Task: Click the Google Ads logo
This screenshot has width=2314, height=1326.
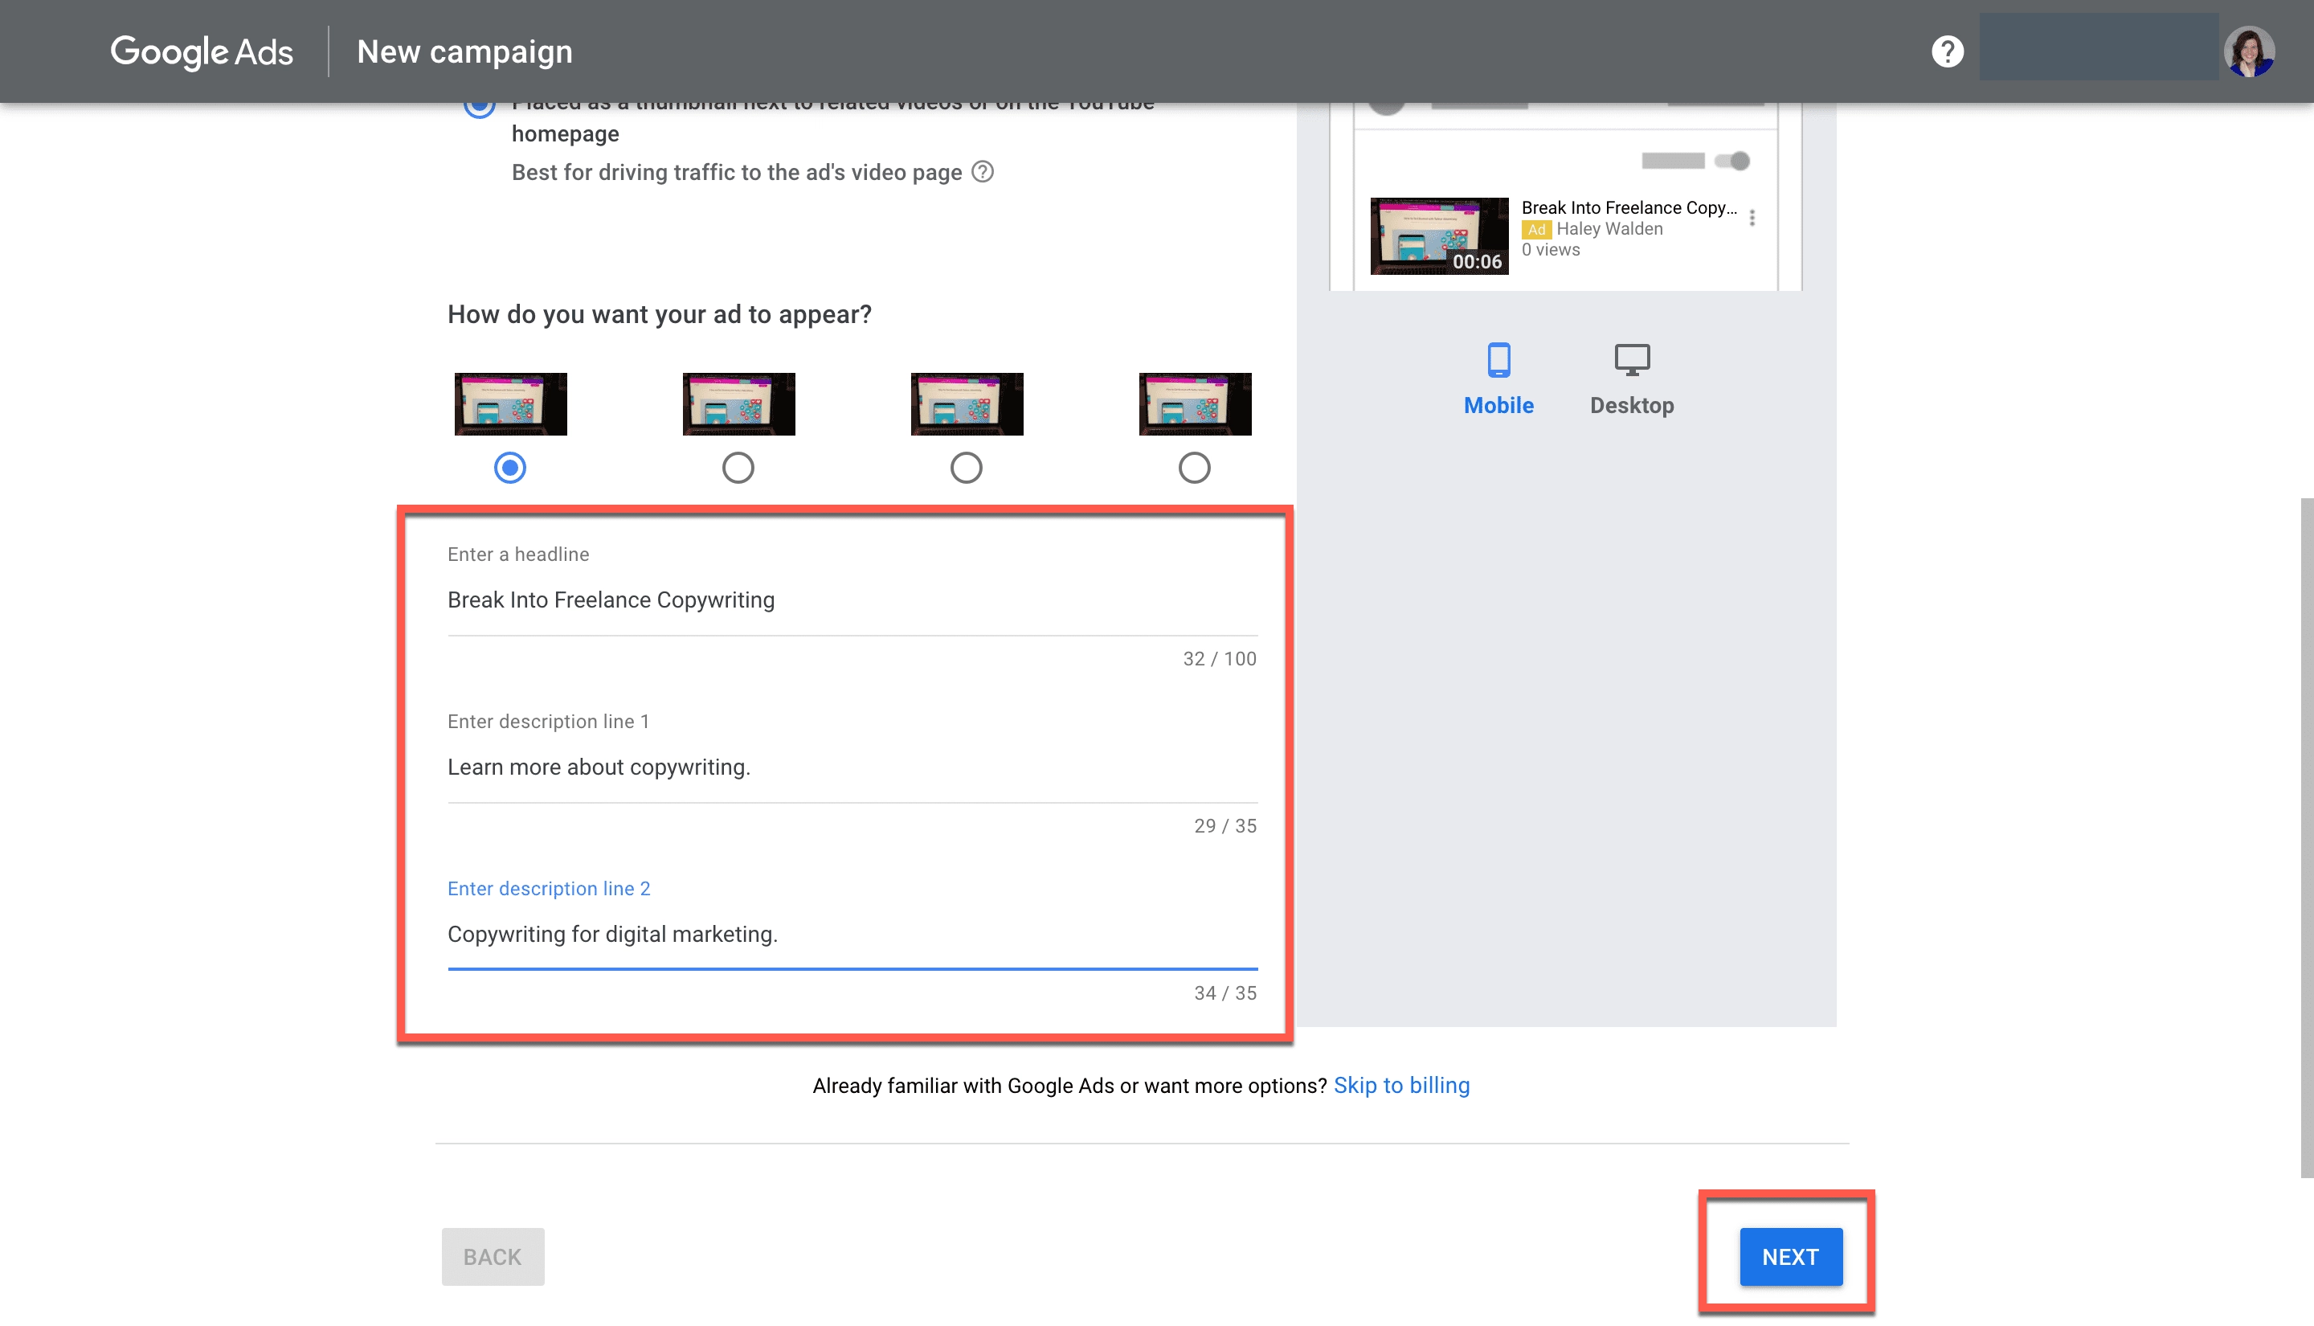Action: (x=201, y=52)
